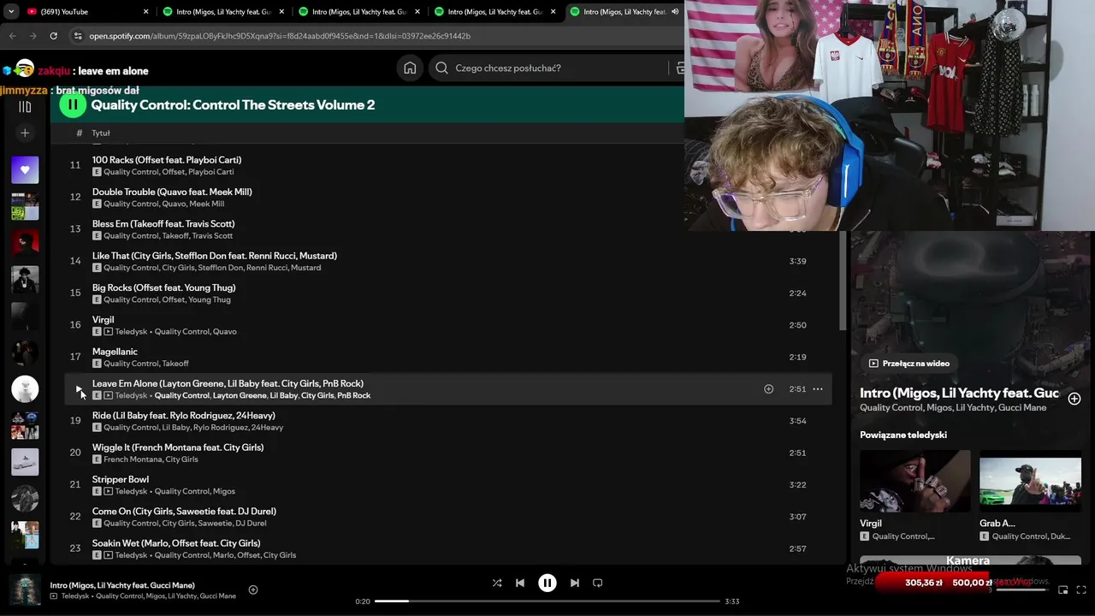Pause playback in bottom player bar

click(x=547, y=583)
